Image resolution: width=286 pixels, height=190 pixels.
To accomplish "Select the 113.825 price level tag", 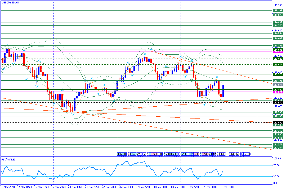I will 278,59.
